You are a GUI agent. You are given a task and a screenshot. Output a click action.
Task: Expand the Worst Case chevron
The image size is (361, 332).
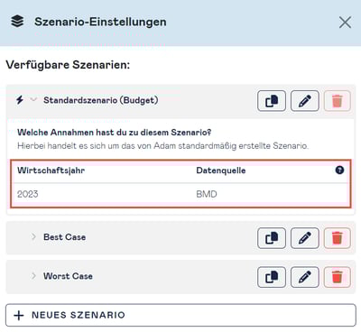pos(33,276)
